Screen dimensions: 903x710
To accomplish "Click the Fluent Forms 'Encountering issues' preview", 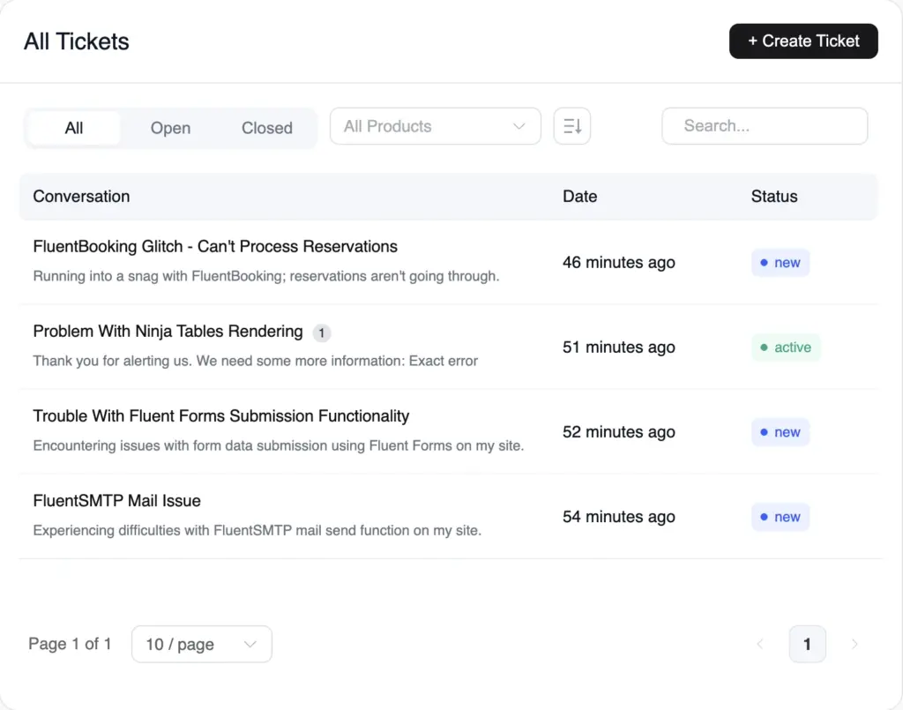I will (x=278, y=445).
